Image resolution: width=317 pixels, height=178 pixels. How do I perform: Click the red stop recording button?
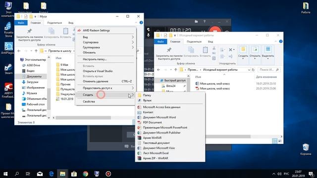coord(214,30)
